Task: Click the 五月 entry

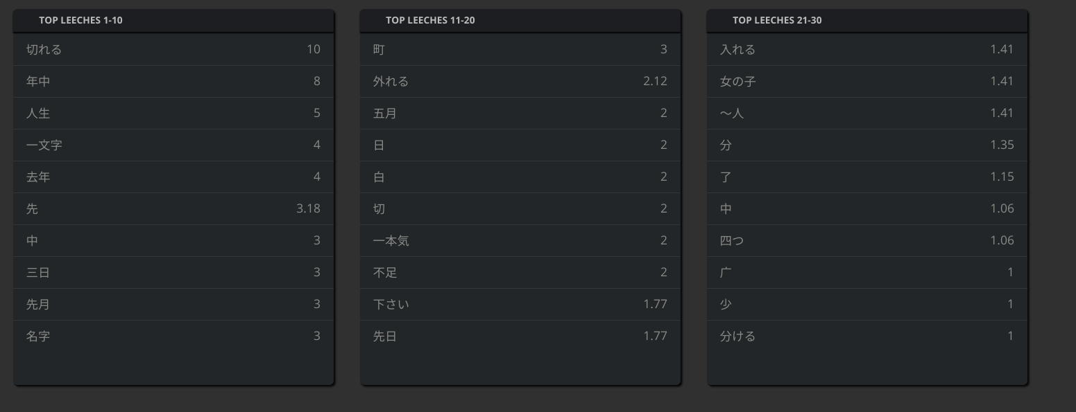Action: pyautogui.click(x=520, y=114)
